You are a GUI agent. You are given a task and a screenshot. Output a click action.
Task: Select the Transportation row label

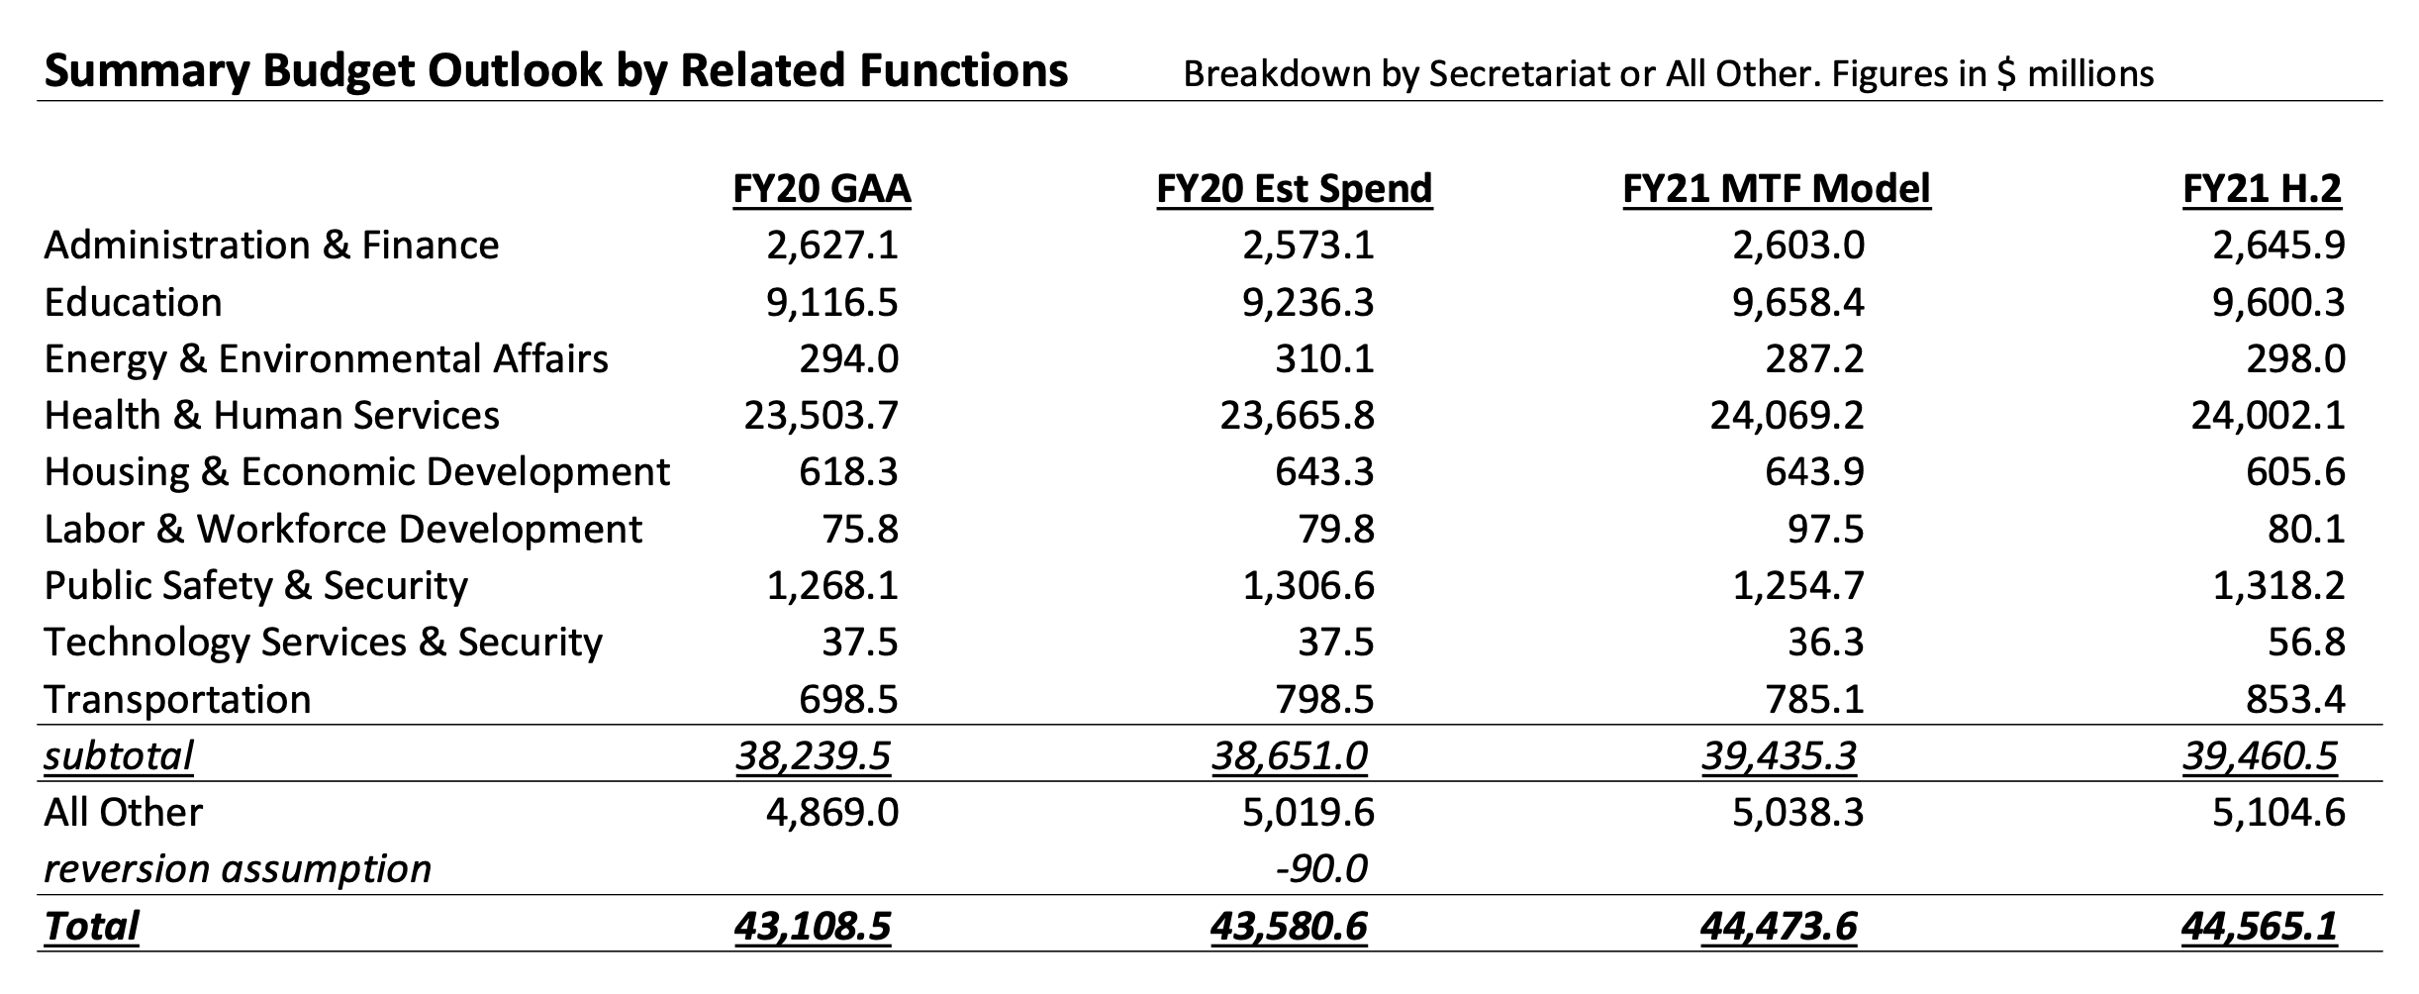[x=177, y=700]
